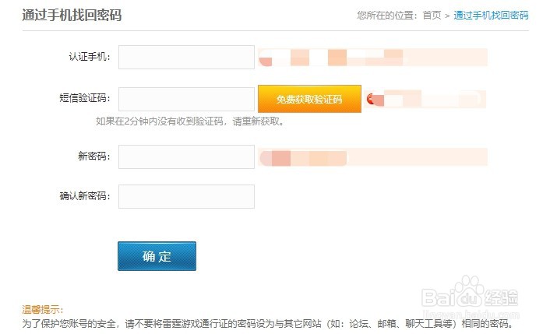
Task: Click the 认证手机 field label
Action: 90,57
